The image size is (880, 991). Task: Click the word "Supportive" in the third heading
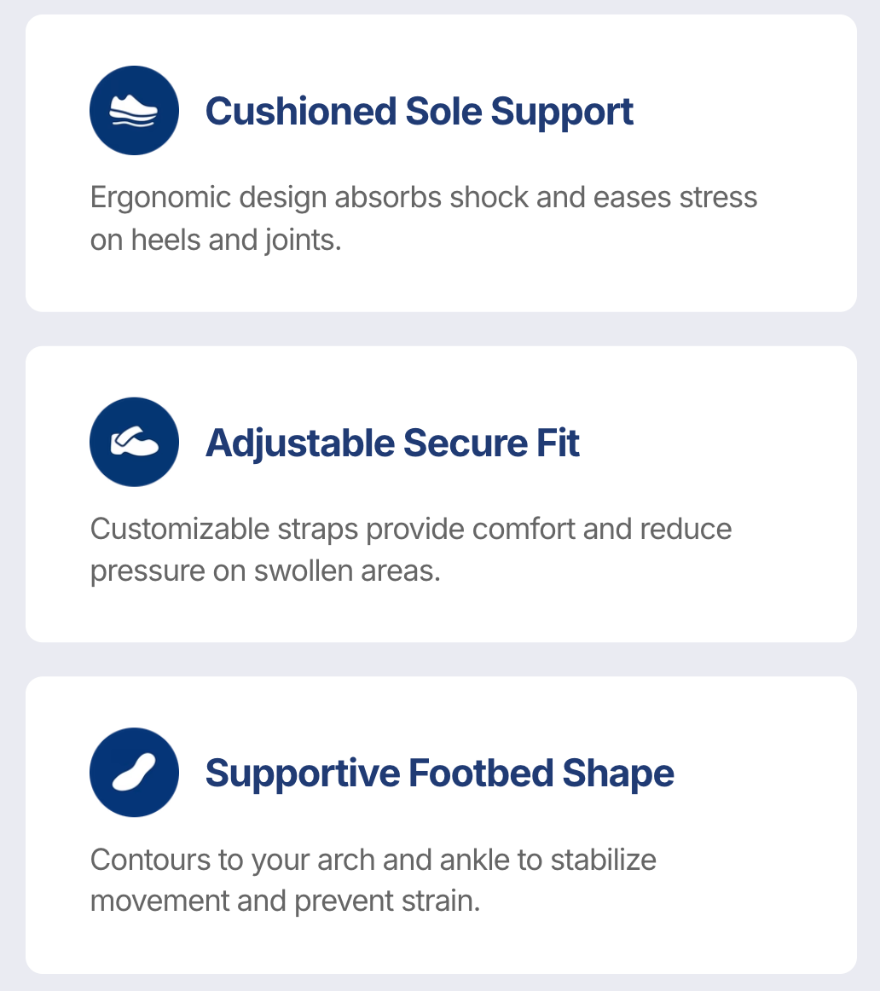click(302, 774)
